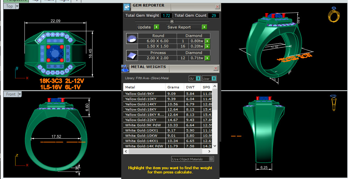This screenshot has height=179, width=348.
Task: Click the Grams column header
Action: click(175, 87)
